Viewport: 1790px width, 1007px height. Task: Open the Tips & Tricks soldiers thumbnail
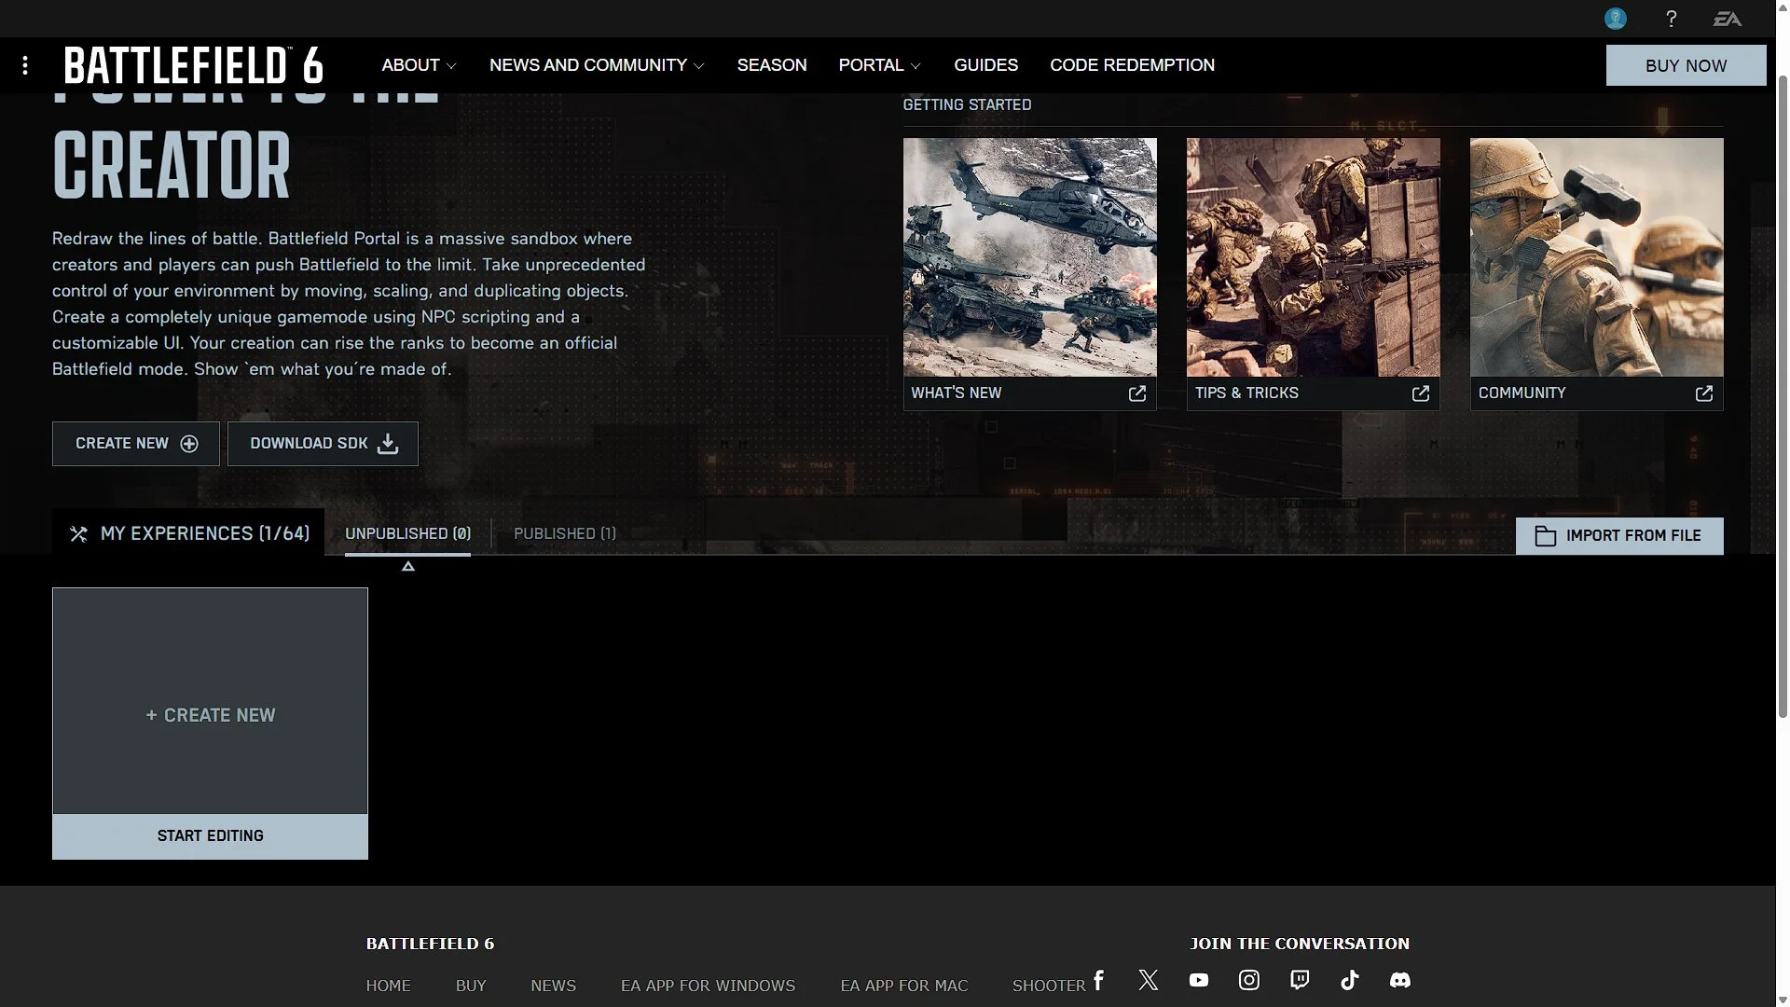coord(1313,257)
